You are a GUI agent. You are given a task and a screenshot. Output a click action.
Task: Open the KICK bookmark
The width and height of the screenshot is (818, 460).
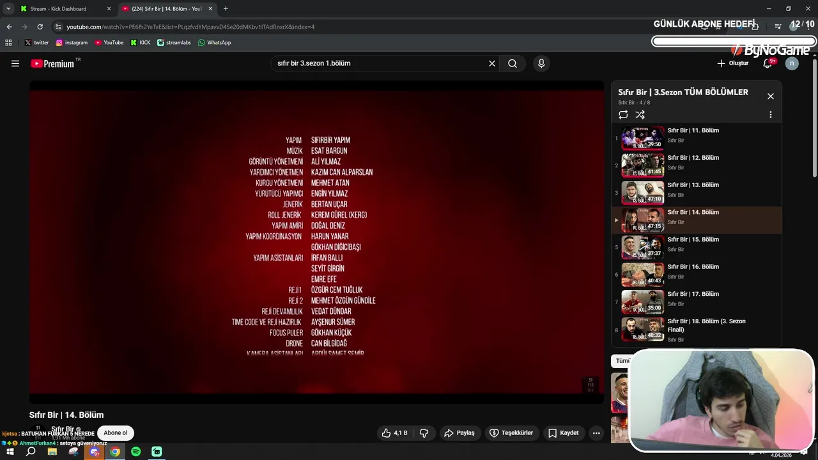tap(141, 43)
